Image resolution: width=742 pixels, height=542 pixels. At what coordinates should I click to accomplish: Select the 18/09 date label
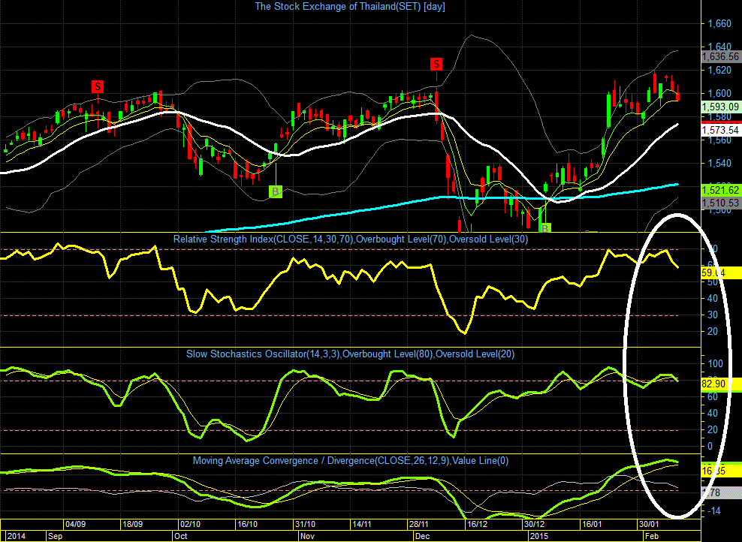[x=132, y=524]
